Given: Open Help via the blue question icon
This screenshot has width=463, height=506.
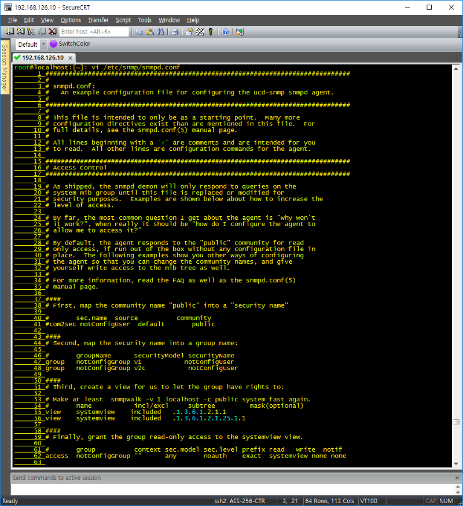Looking at the screenshot, I should point(225,32).
